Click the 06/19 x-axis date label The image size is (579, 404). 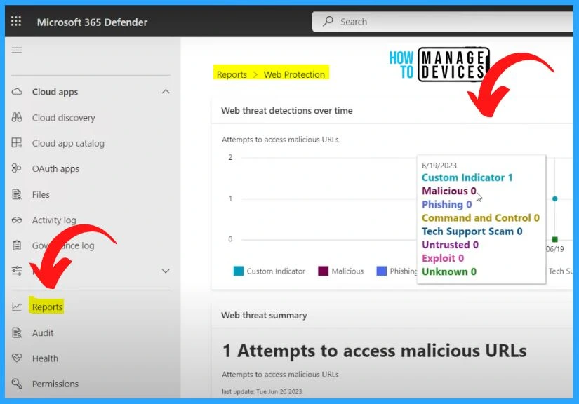coord(555,249)
